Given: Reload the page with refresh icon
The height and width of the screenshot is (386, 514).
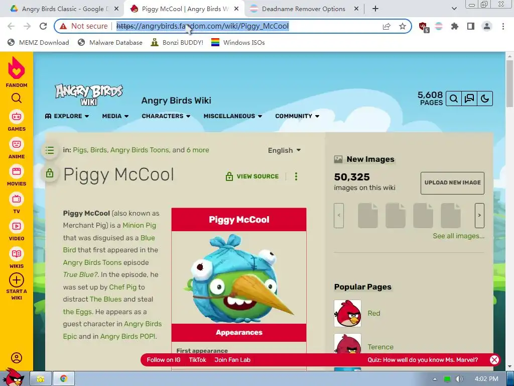Looking at the screenshot, I should [43, 26].
